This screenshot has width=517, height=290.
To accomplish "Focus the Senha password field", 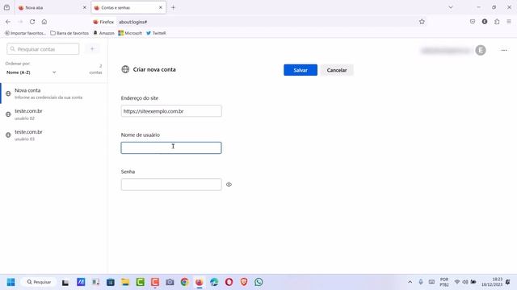I will point(171,184).
